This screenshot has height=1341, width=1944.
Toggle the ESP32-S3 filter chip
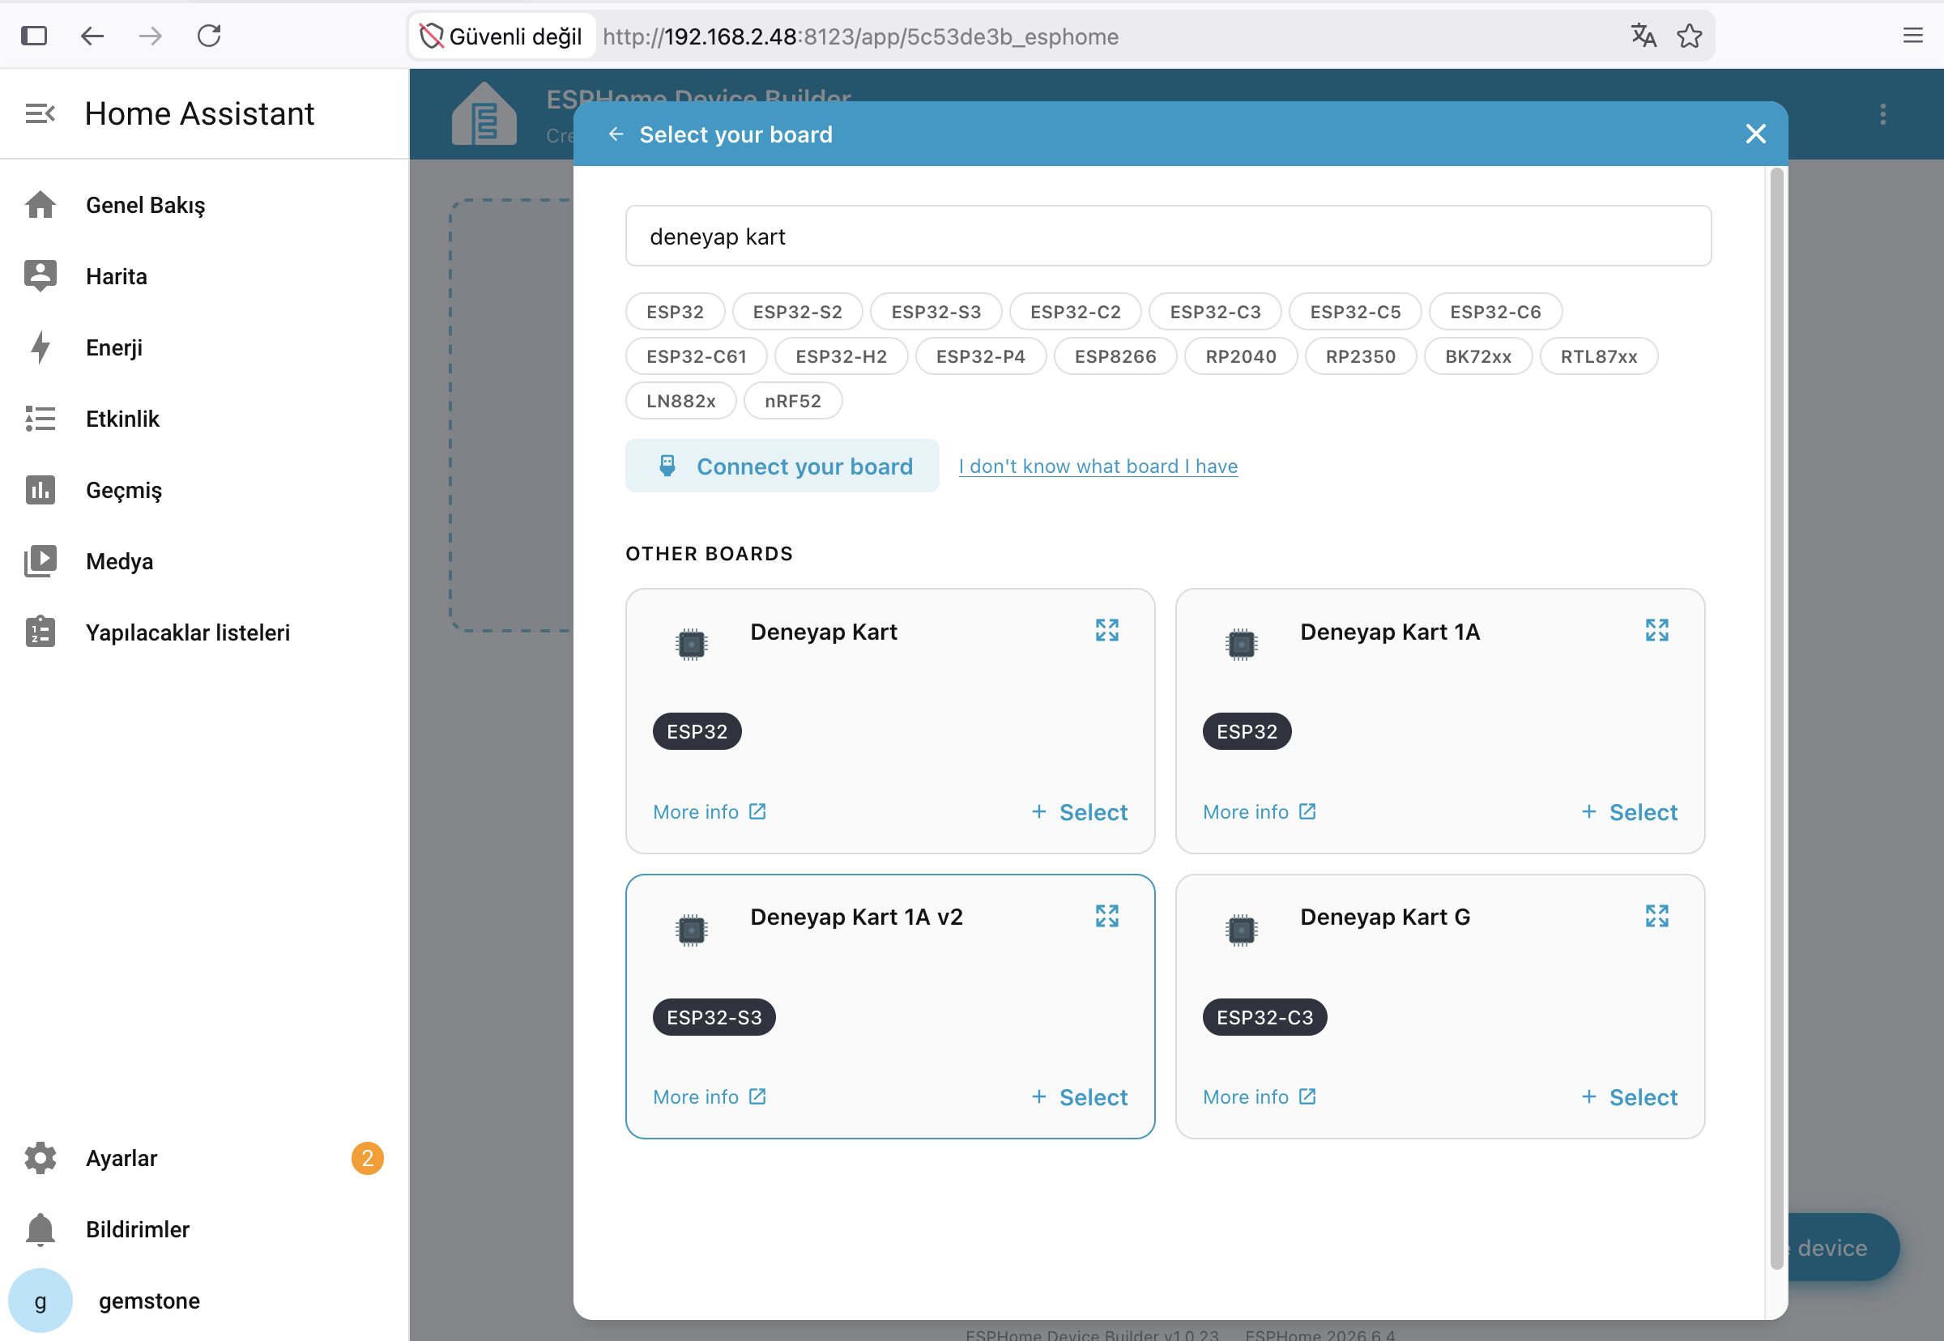(x=936, y=312)
